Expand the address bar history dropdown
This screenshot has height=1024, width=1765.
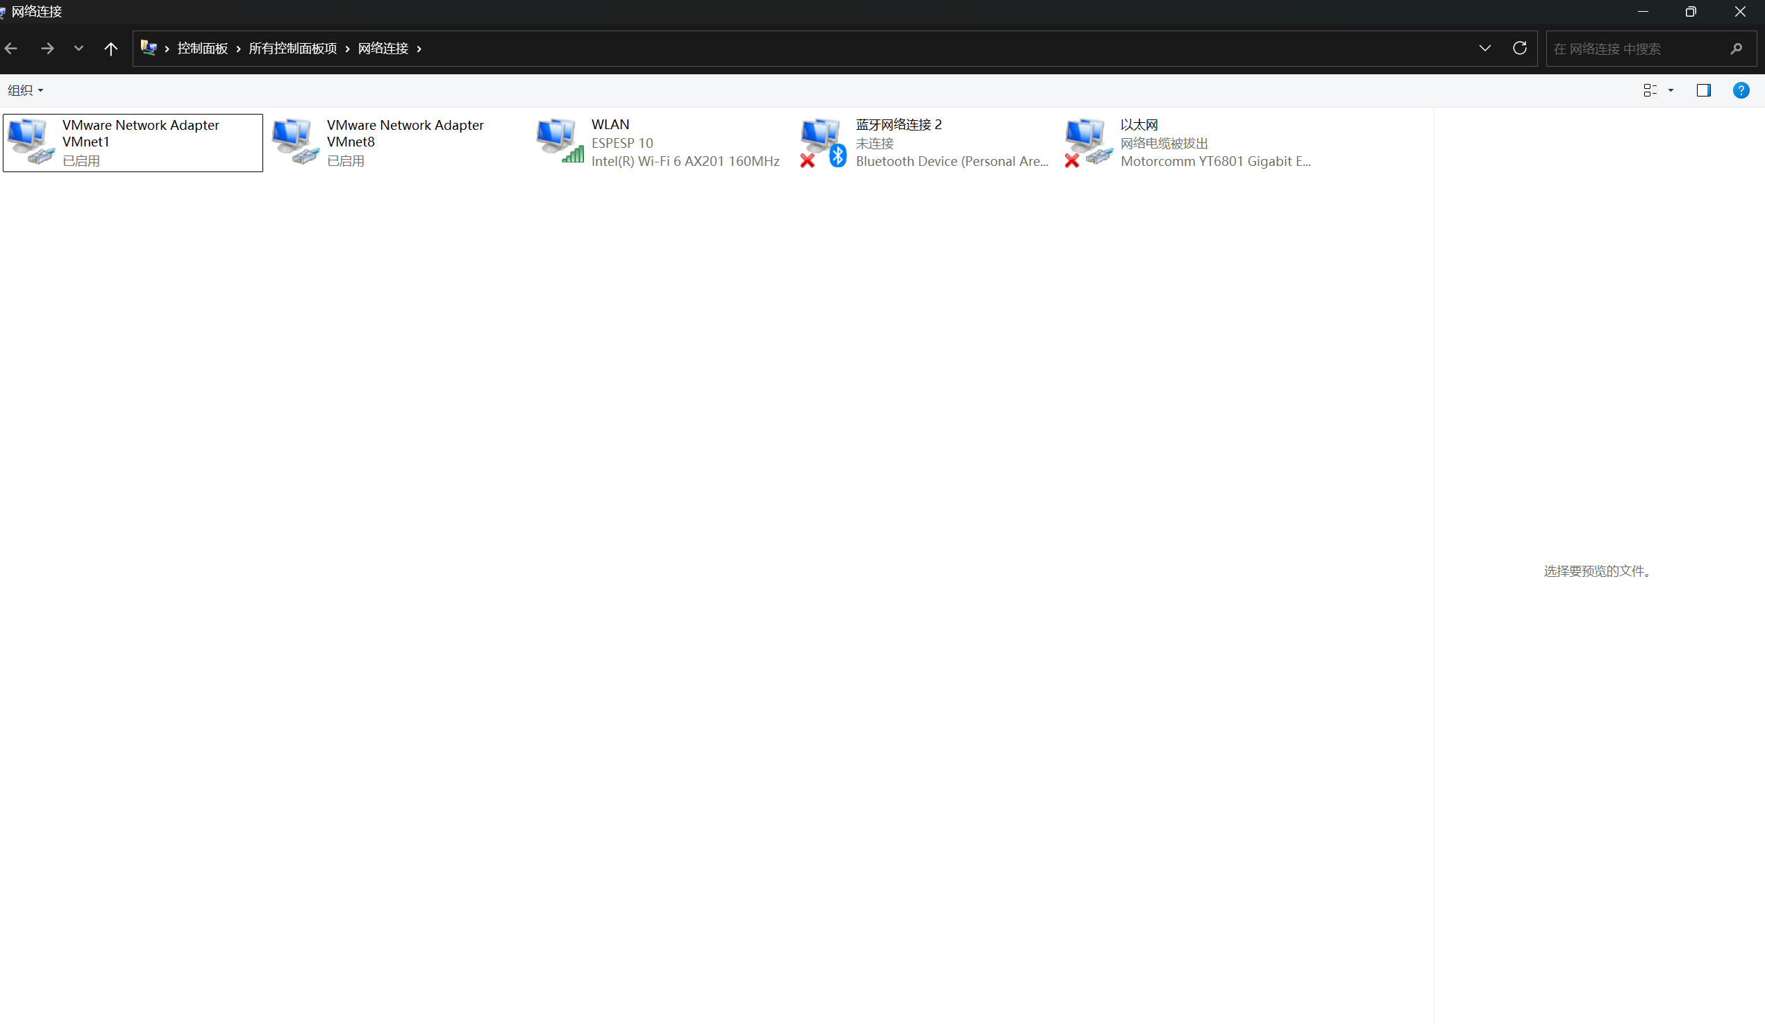coord(1485,49)
